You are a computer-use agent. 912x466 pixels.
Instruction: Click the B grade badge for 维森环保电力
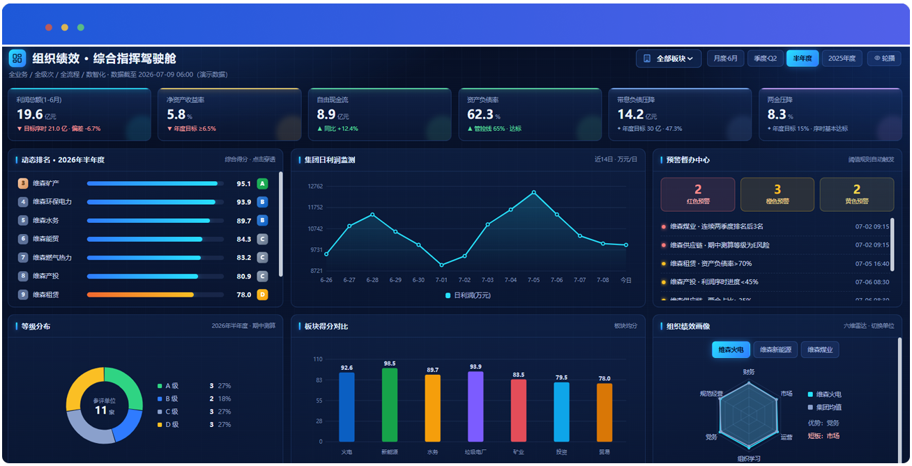pos(262,202)
